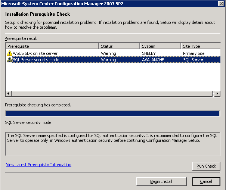Viewport: 226px width, 190px height.
Task: Click the SQL Server security mode warning icon
Action: pos(9,60)
